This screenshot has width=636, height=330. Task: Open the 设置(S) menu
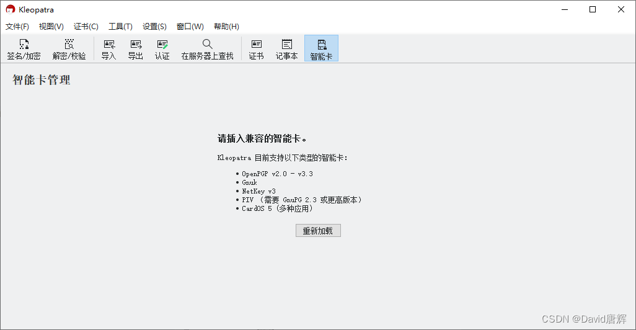tap(154, 27)
